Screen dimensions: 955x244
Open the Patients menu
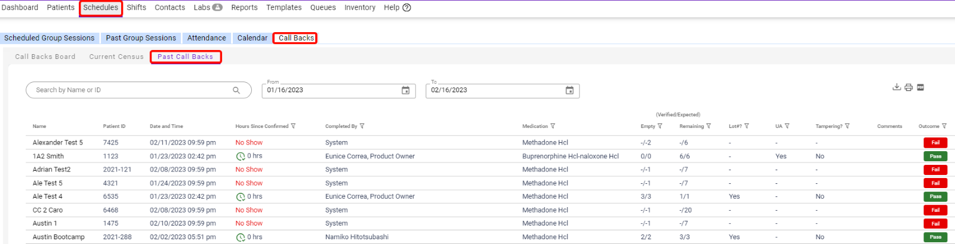pos(60,8)
